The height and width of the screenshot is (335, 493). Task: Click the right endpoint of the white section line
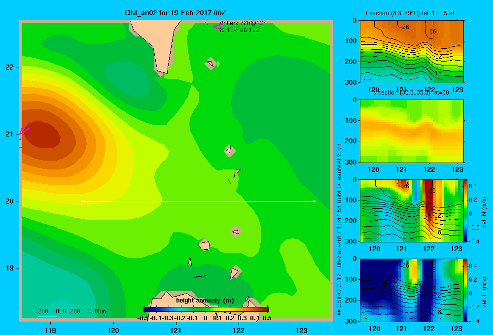314,201
